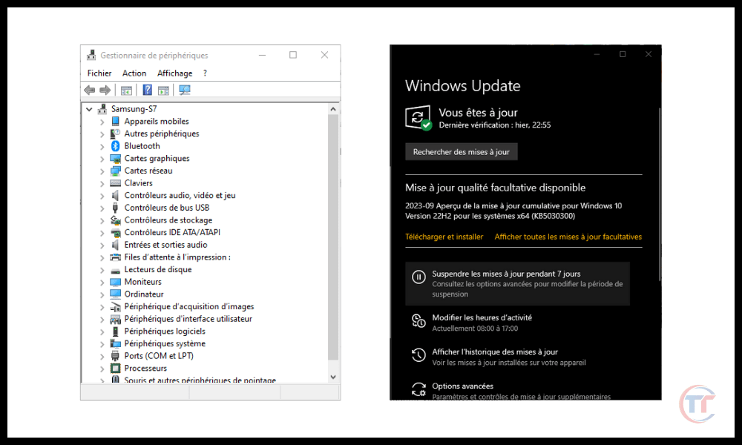This screenshot has width=742, height=445.
Task: Select the Contrôleurs de bus USB icon
Action: click(x=116, y=208)
